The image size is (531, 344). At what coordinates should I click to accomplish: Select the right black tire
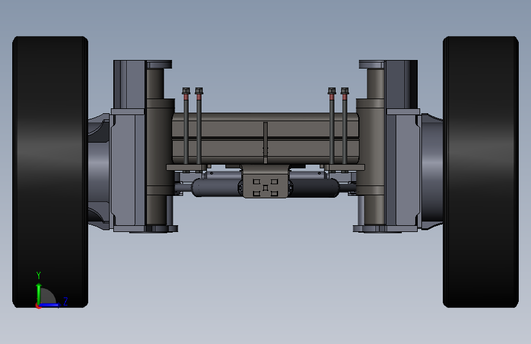point(481,172)
